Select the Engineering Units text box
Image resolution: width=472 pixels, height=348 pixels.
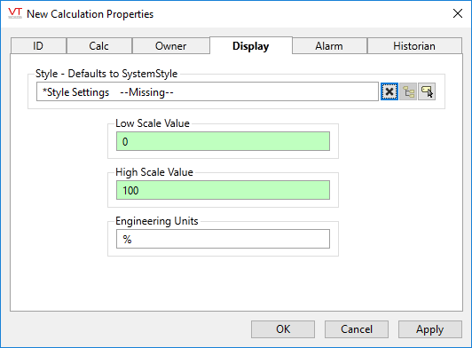223,239
